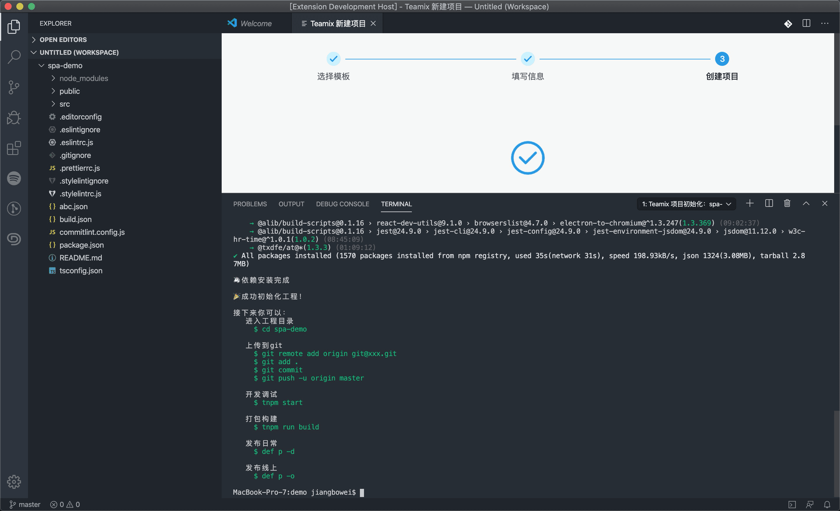Open .eslintrc.js file
The image size is (840, 511).
point(125,142)
